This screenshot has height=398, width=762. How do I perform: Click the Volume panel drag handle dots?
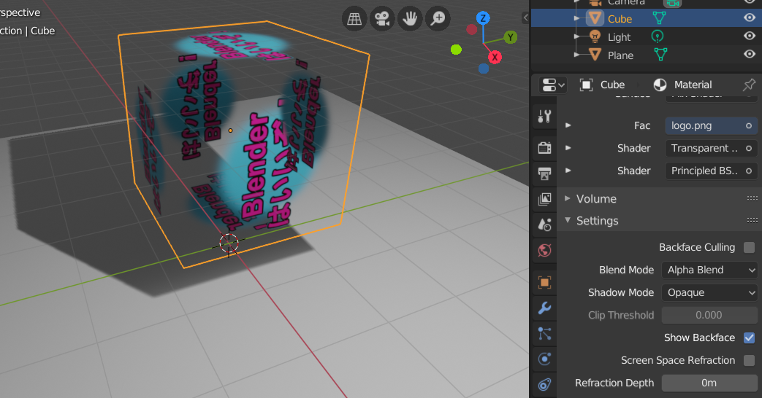click(753, 199)
